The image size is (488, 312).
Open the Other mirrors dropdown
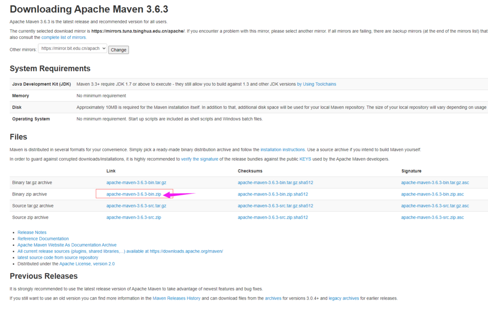pyautogui.click(x=72, y=49)
